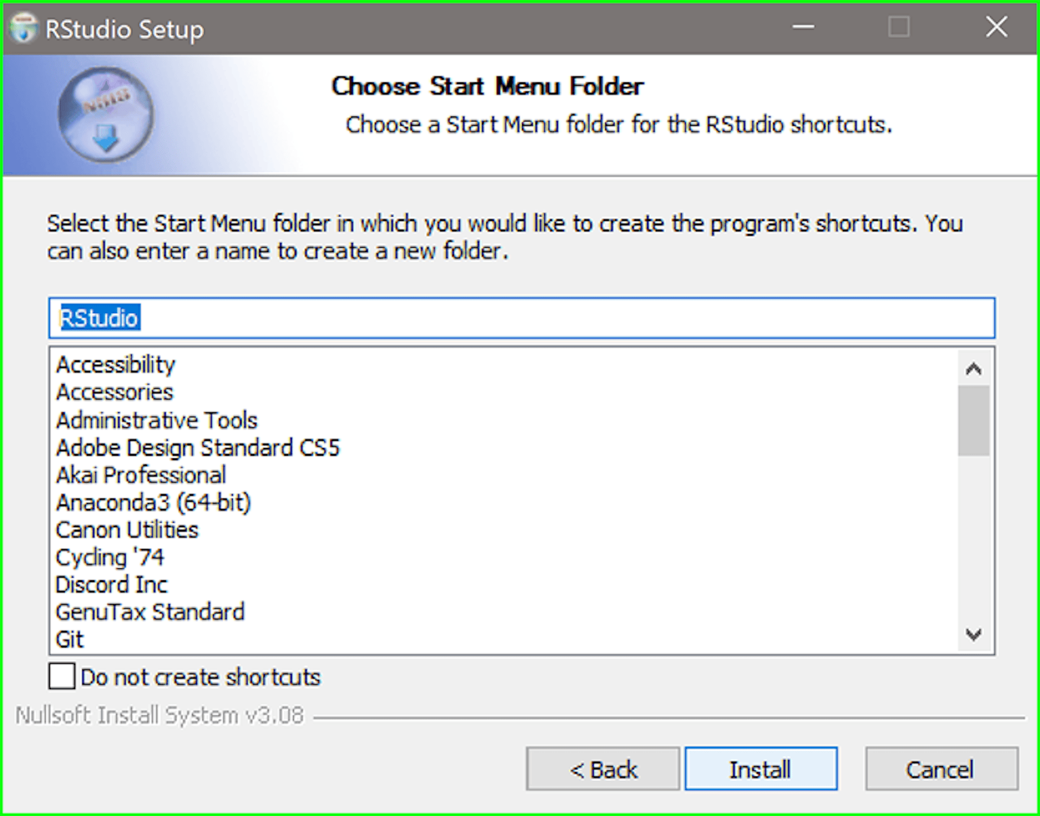The height and width of the screenshot is (816, 1040).
Task: Select the Accessibility folder
Action: click(x=115, y=364)
